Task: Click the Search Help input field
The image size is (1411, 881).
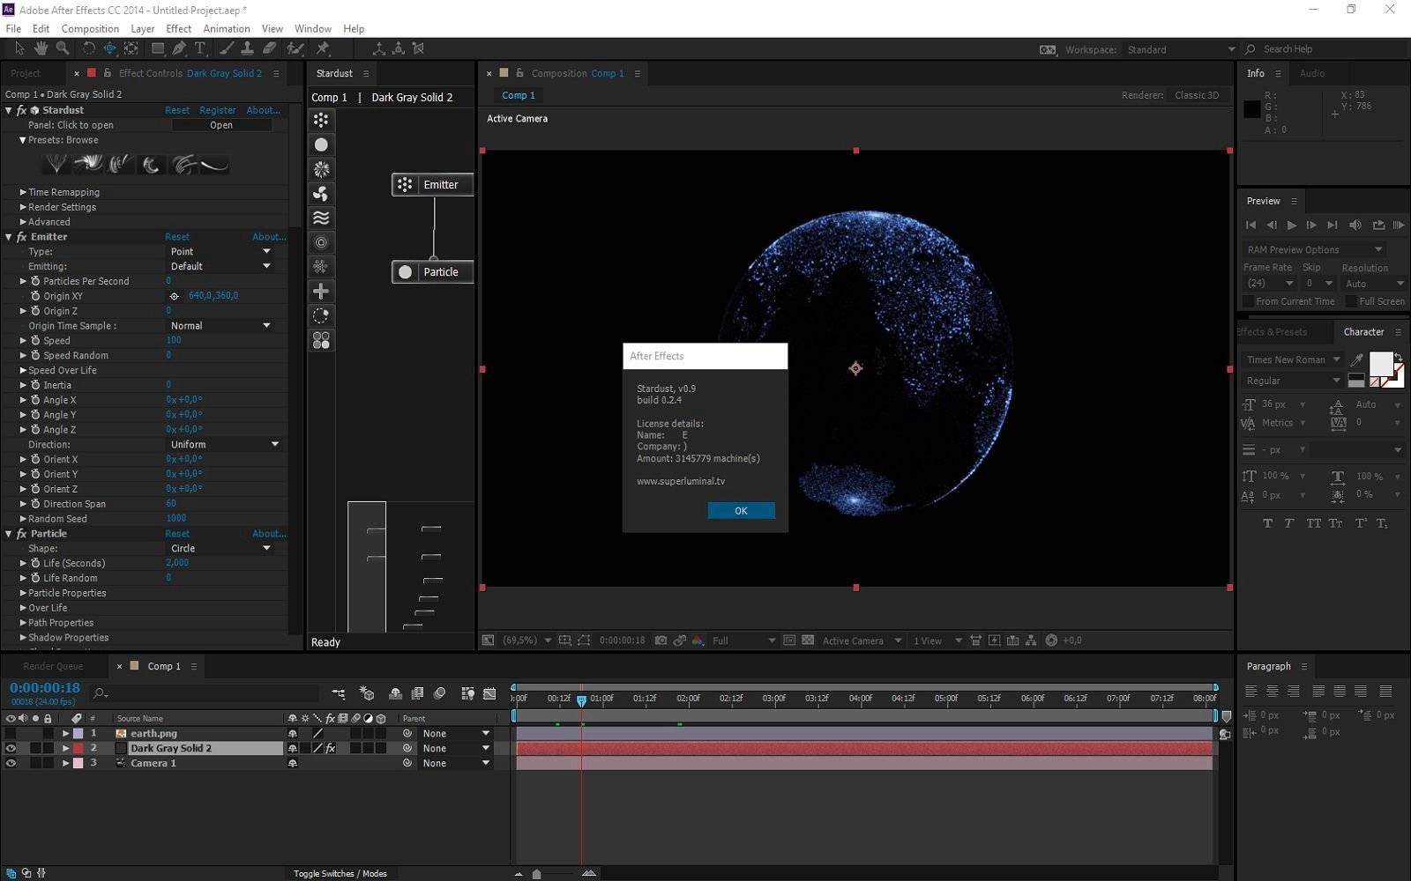Action: click(1332, 49)
